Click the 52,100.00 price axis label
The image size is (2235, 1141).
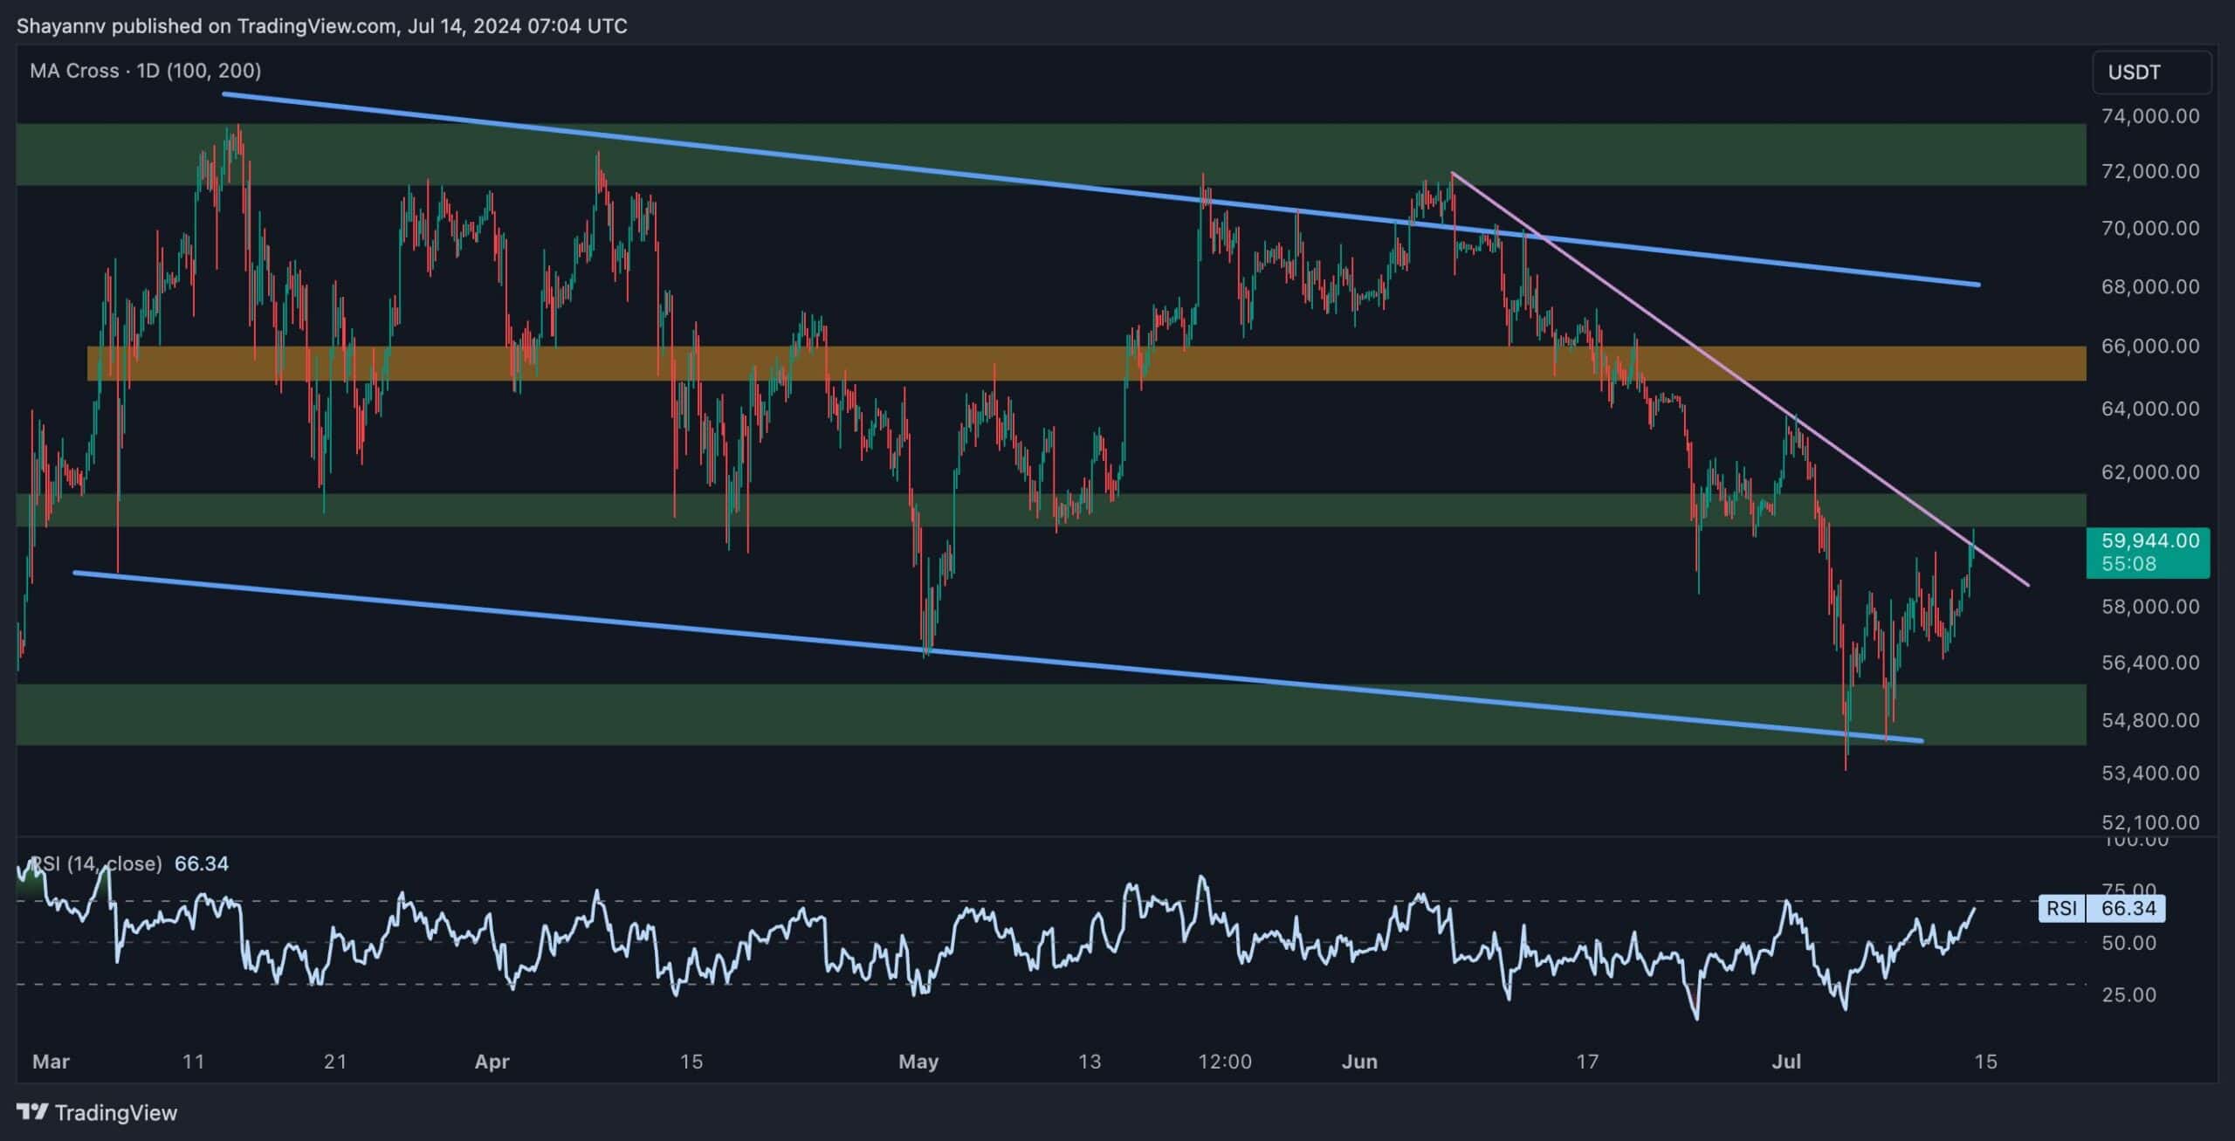[2150, 822]
